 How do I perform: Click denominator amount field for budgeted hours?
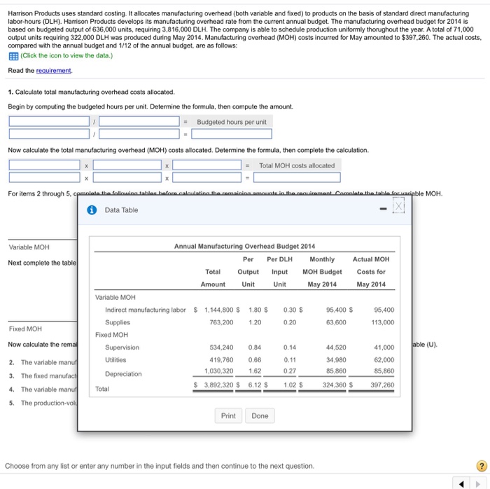pos(139,134)
